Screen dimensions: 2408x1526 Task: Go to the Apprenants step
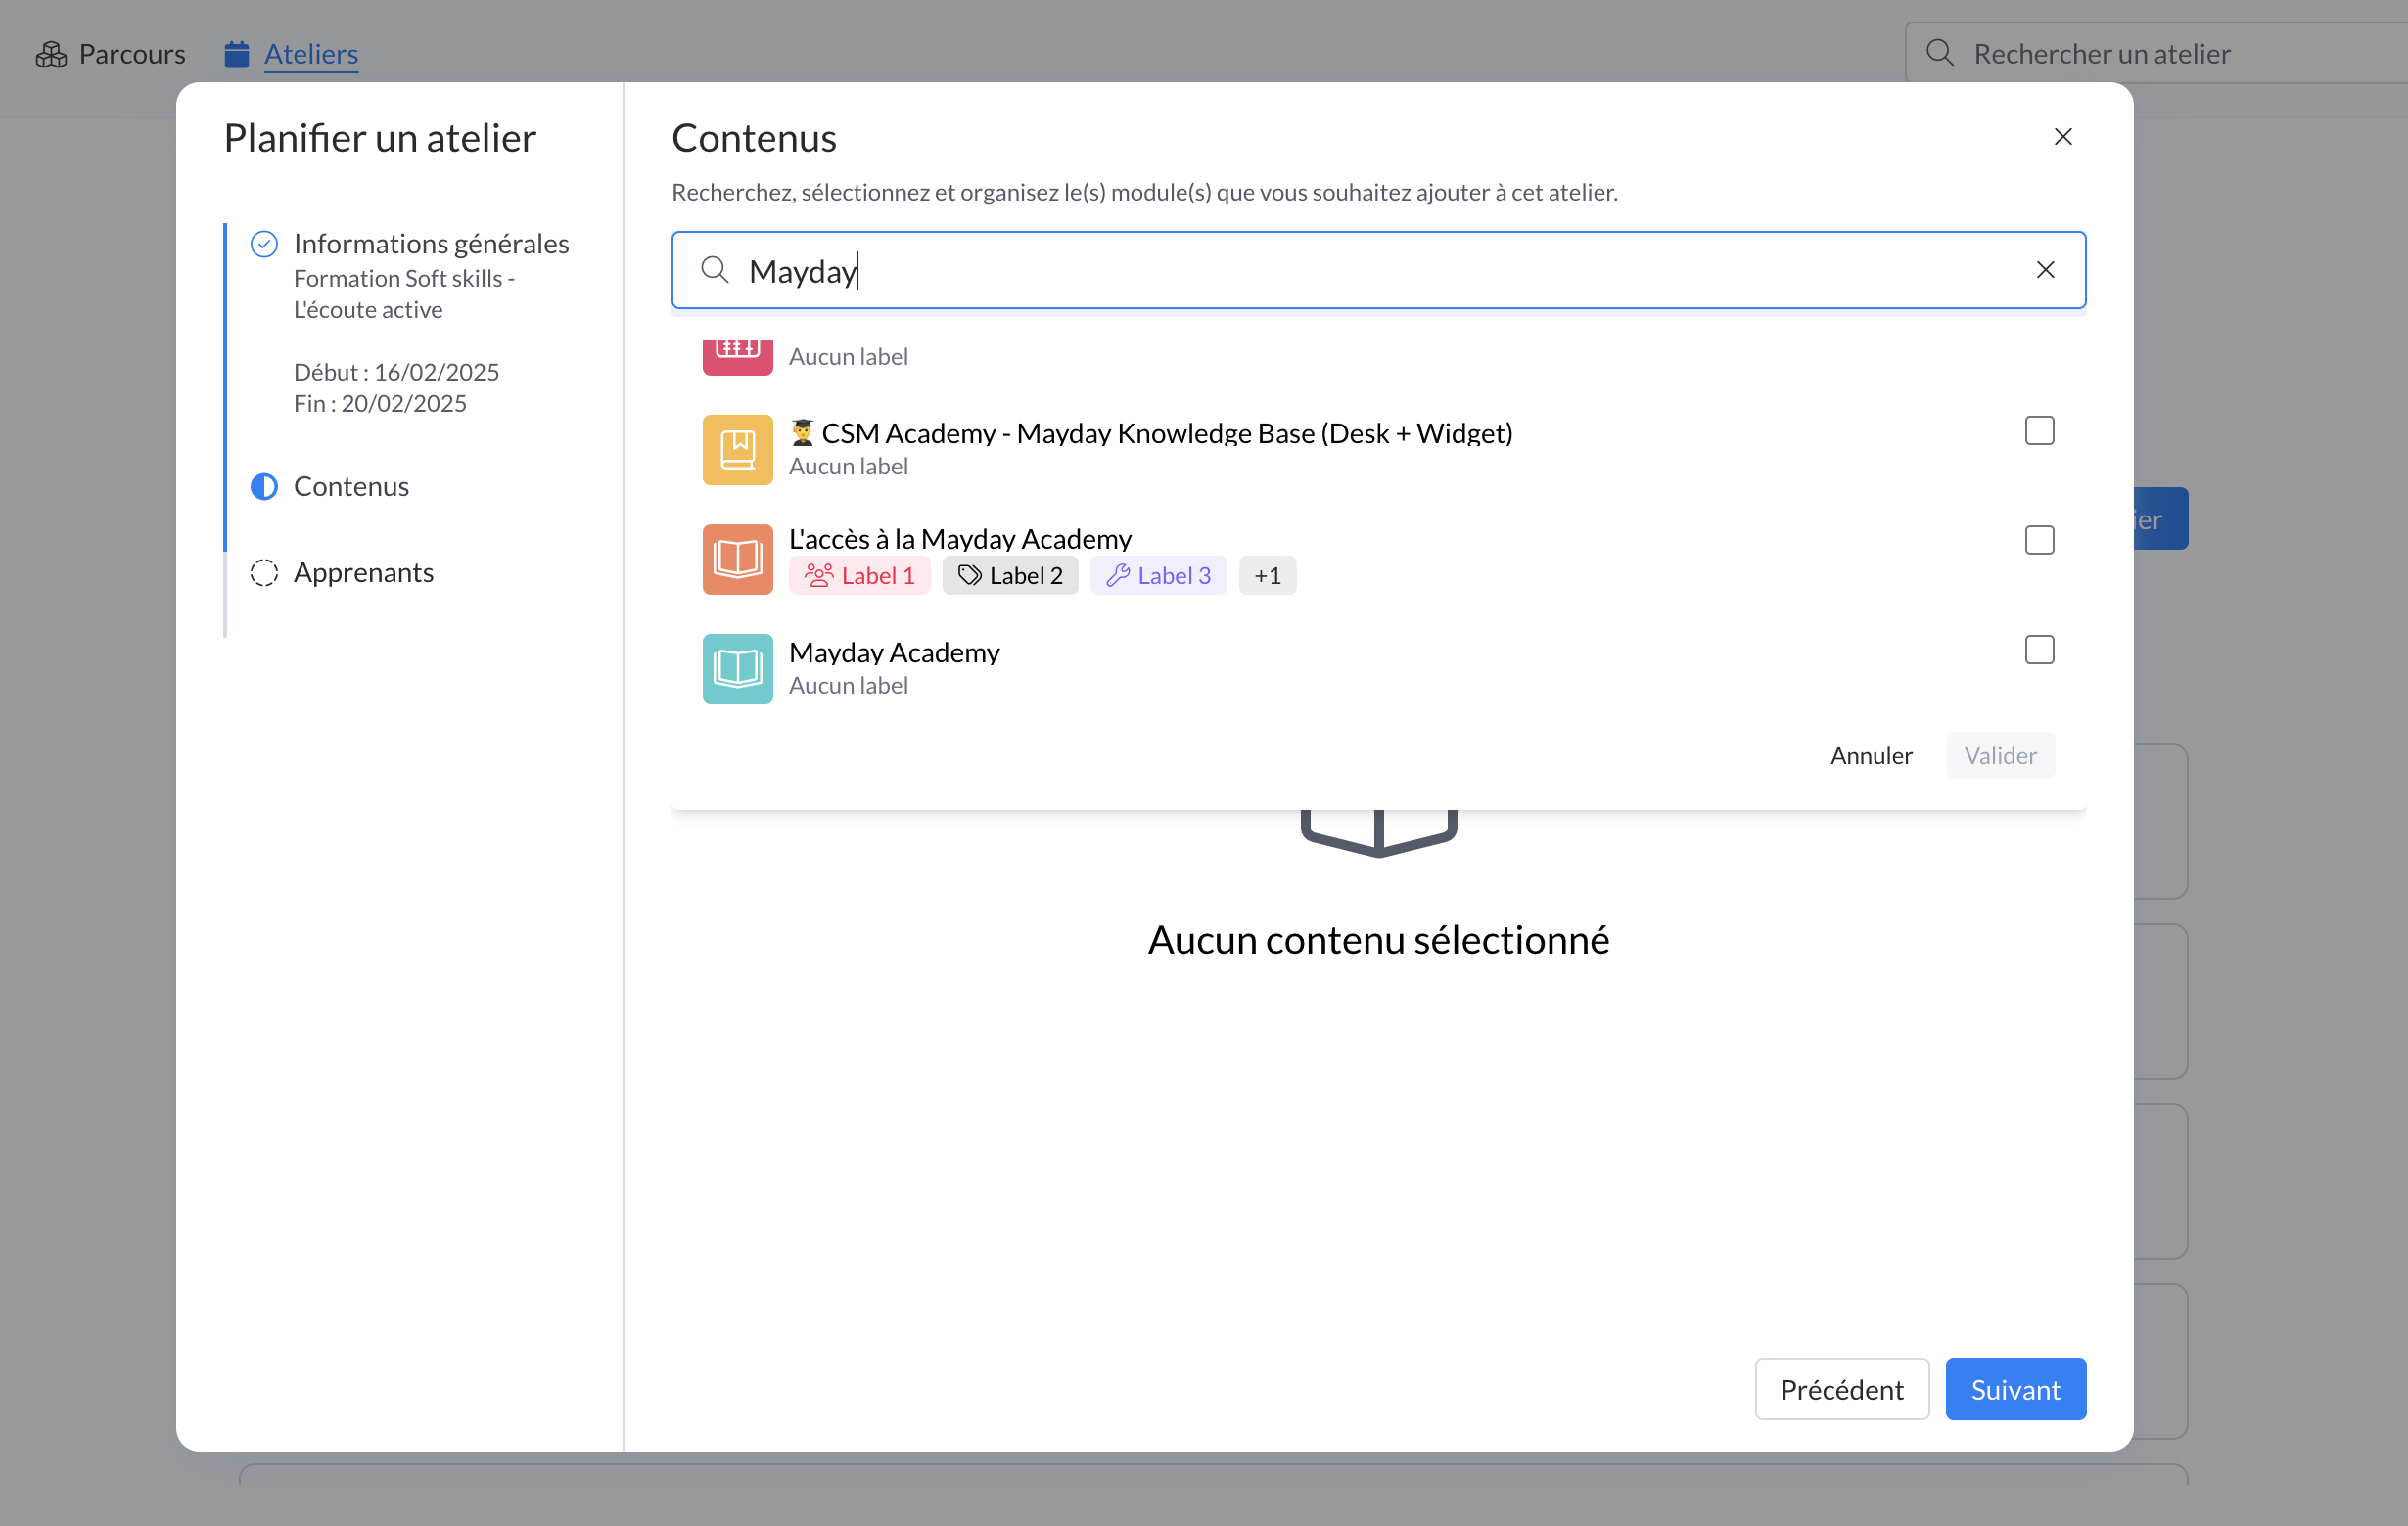coord(363,572)
